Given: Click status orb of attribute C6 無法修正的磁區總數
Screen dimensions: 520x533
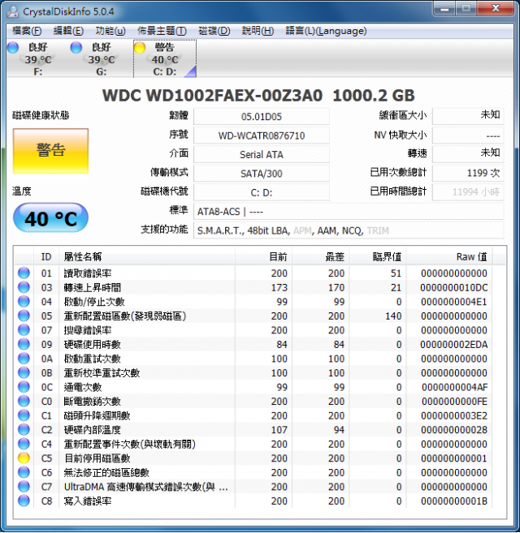Looking at the screenshot, I should coord(24,472).
